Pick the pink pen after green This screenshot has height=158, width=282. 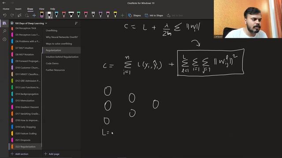tap(86, 14)
